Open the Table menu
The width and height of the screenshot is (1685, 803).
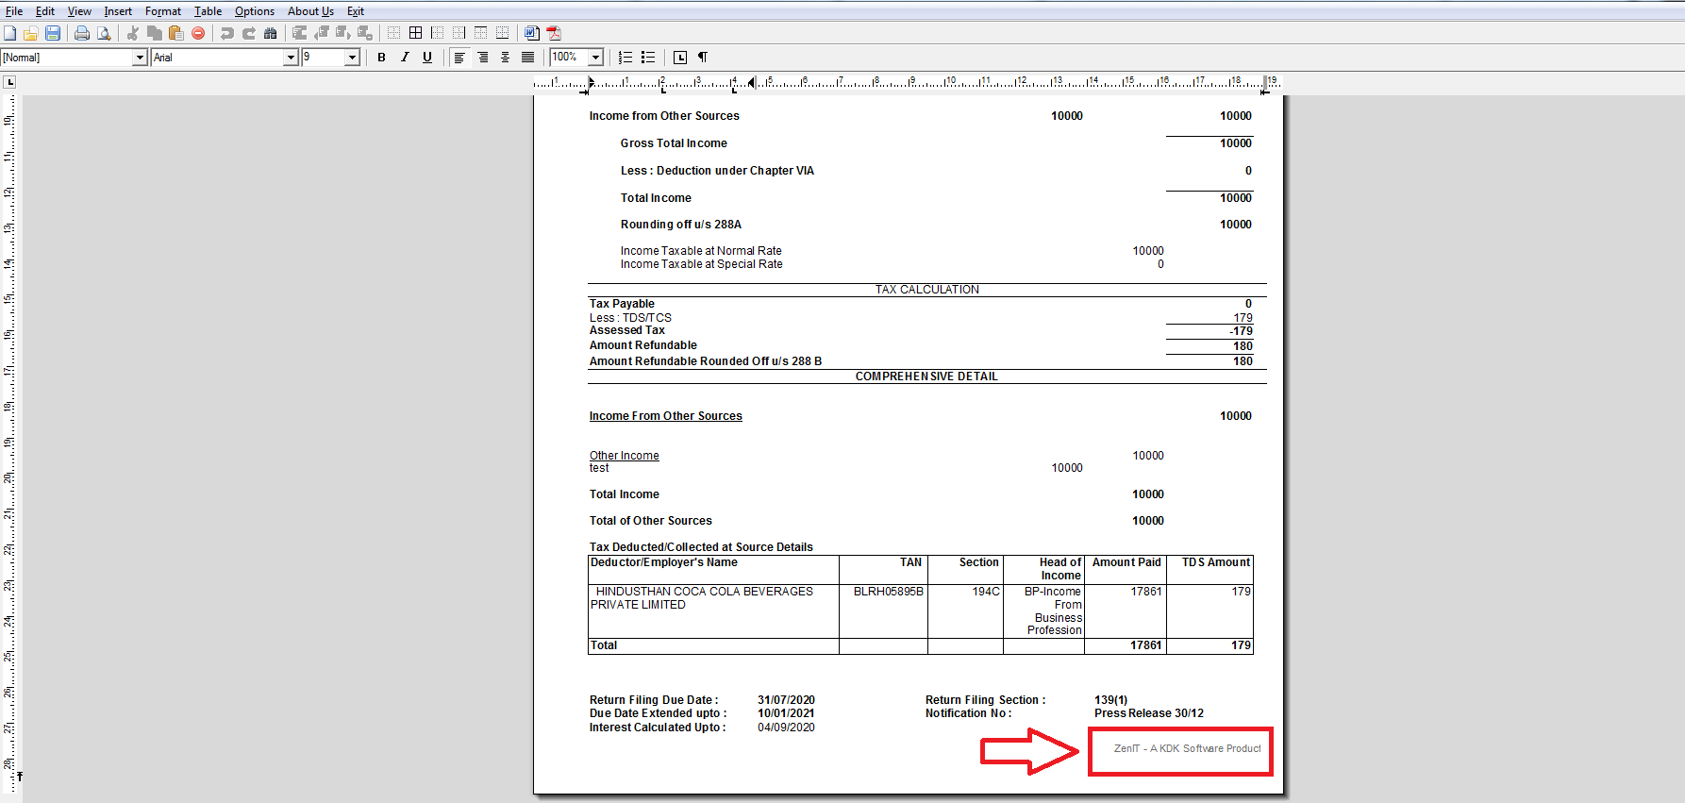[208, 11]
